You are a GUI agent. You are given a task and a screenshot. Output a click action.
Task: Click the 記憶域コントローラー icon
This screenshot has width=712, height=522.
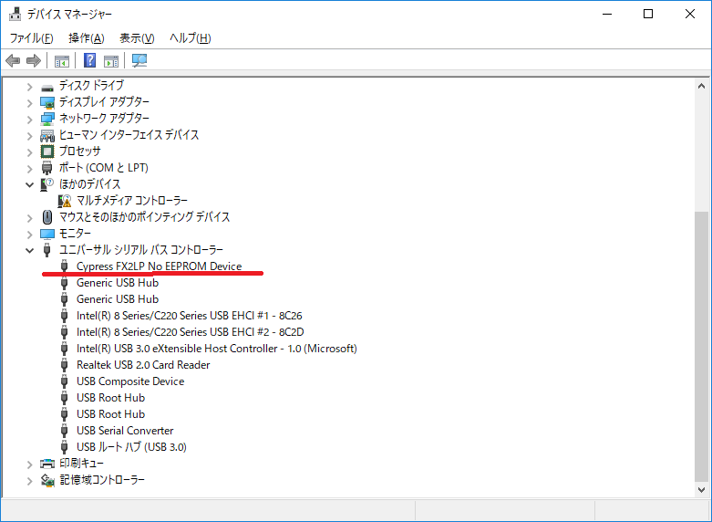point(47,480)
